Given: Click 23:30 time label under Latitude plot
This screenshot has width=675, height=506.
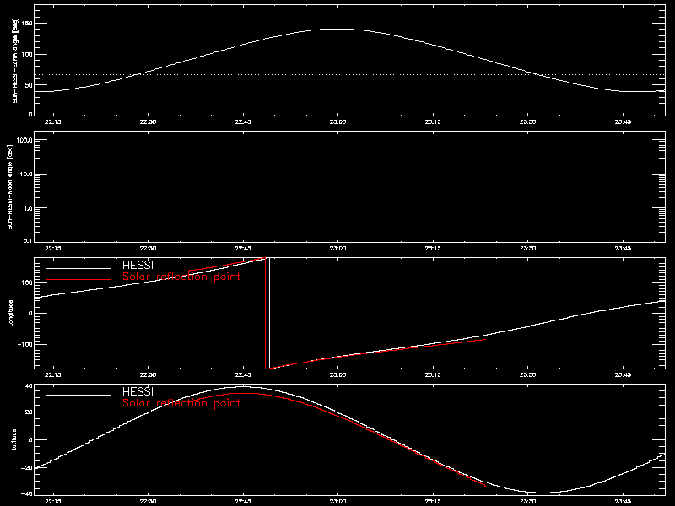Looking at the screenshot, I should click(x=528, y=502).
